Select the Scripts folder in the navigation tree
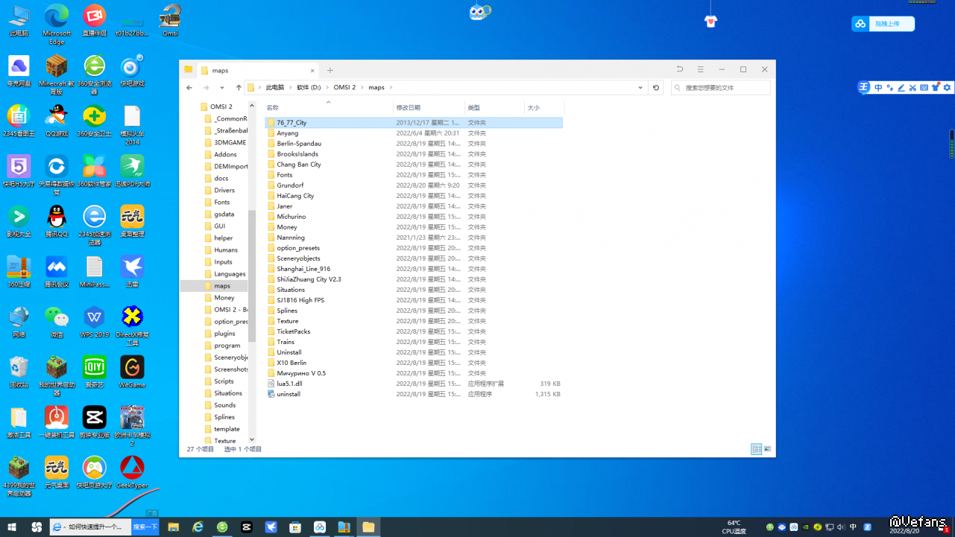The height and width of the screenshot is (537, 955). coord(224,381)
